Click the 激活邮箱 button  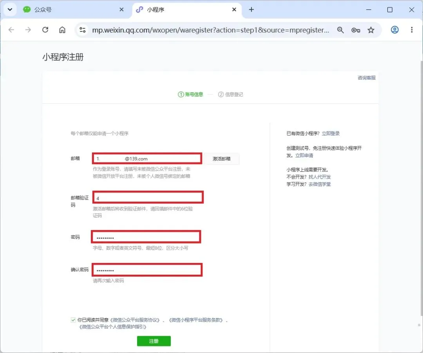tap(221, 159)
